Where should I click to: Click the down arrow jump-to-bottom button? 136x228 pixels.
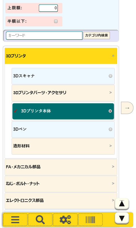(x=122, y=218)
